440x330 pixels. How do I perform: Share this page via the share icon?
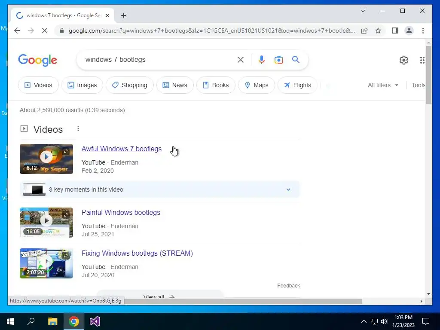click(x=364, y=31)
